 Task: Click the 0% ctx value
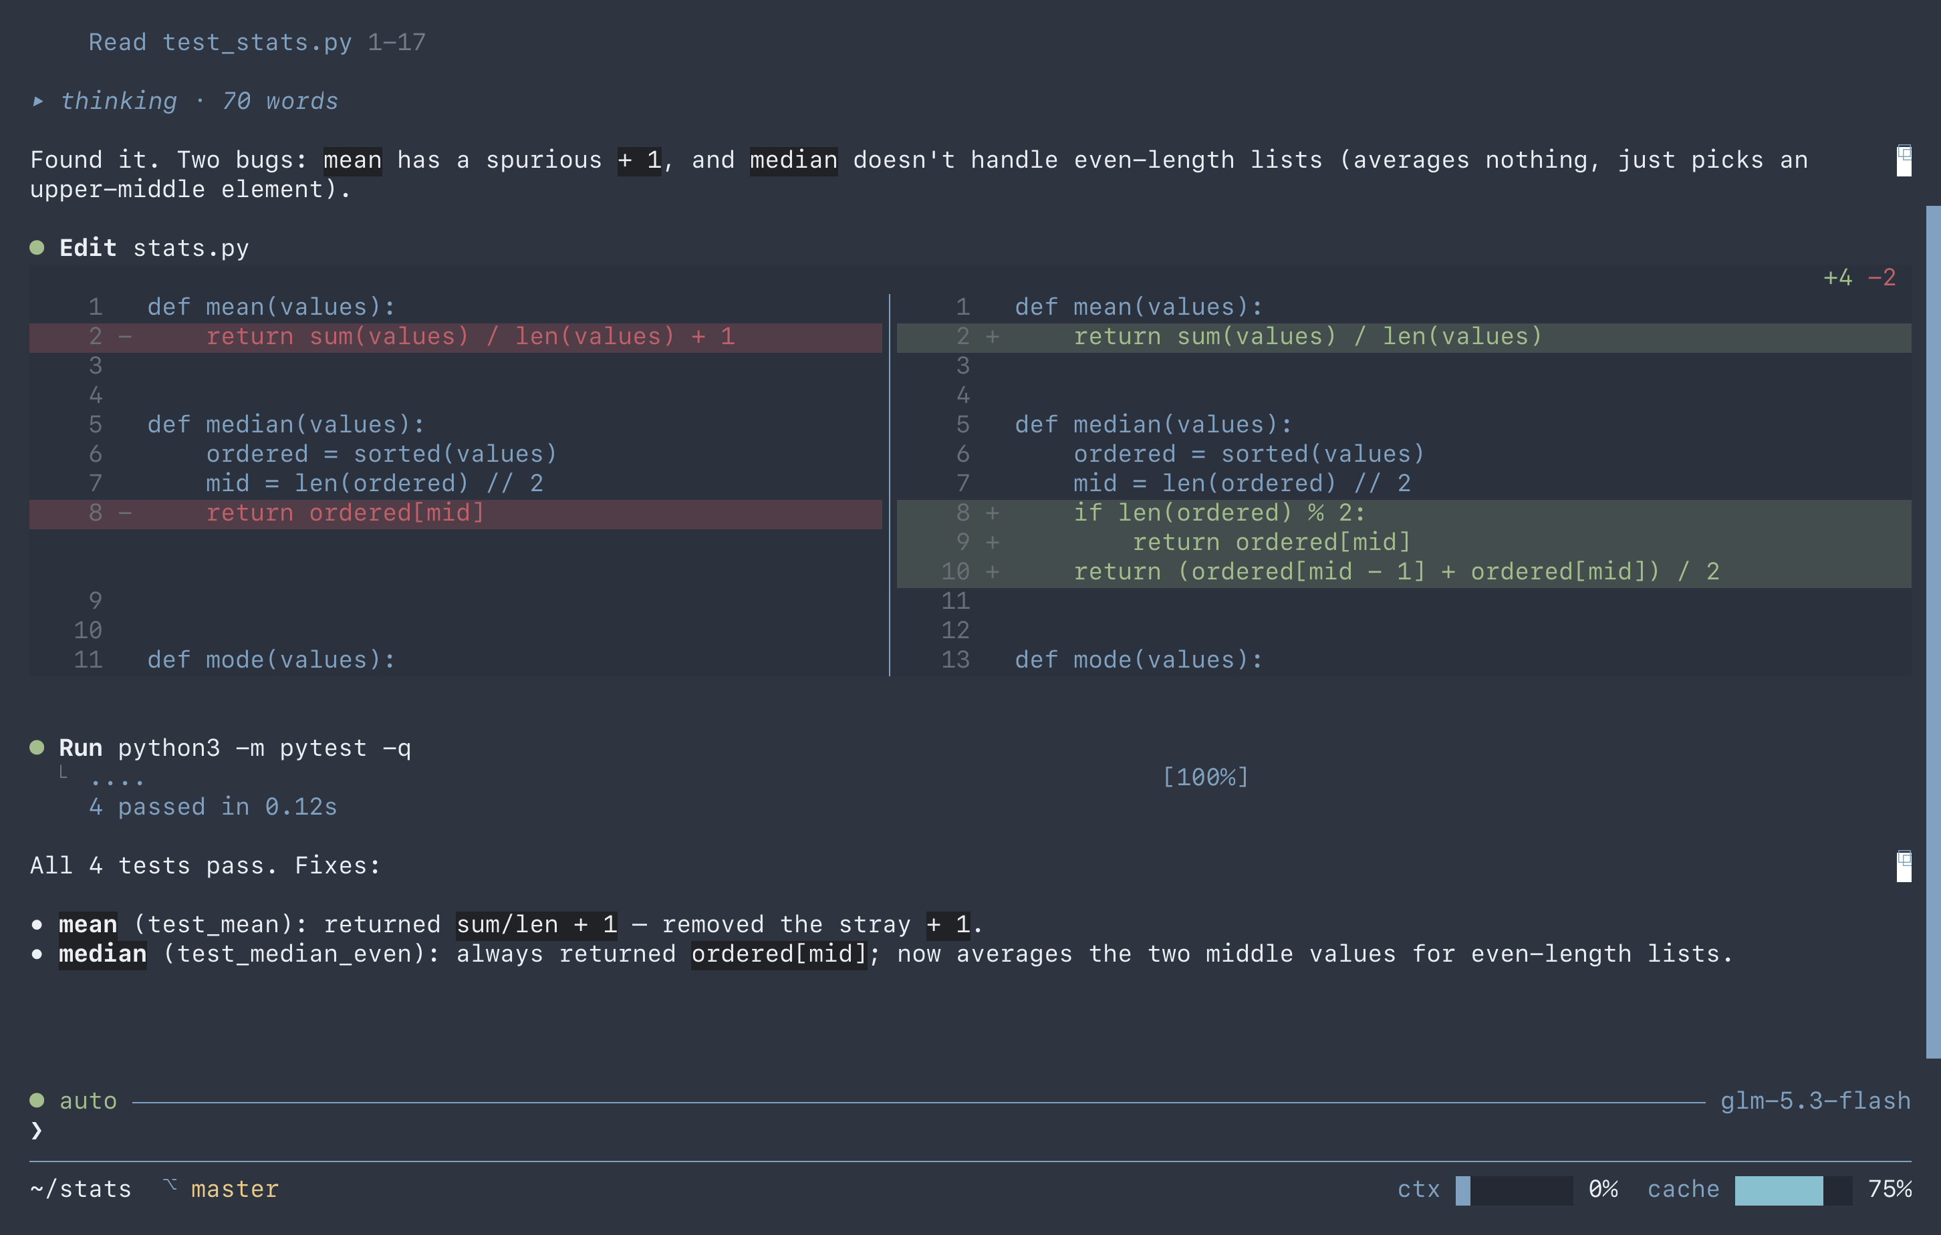coord(1602,1189)
